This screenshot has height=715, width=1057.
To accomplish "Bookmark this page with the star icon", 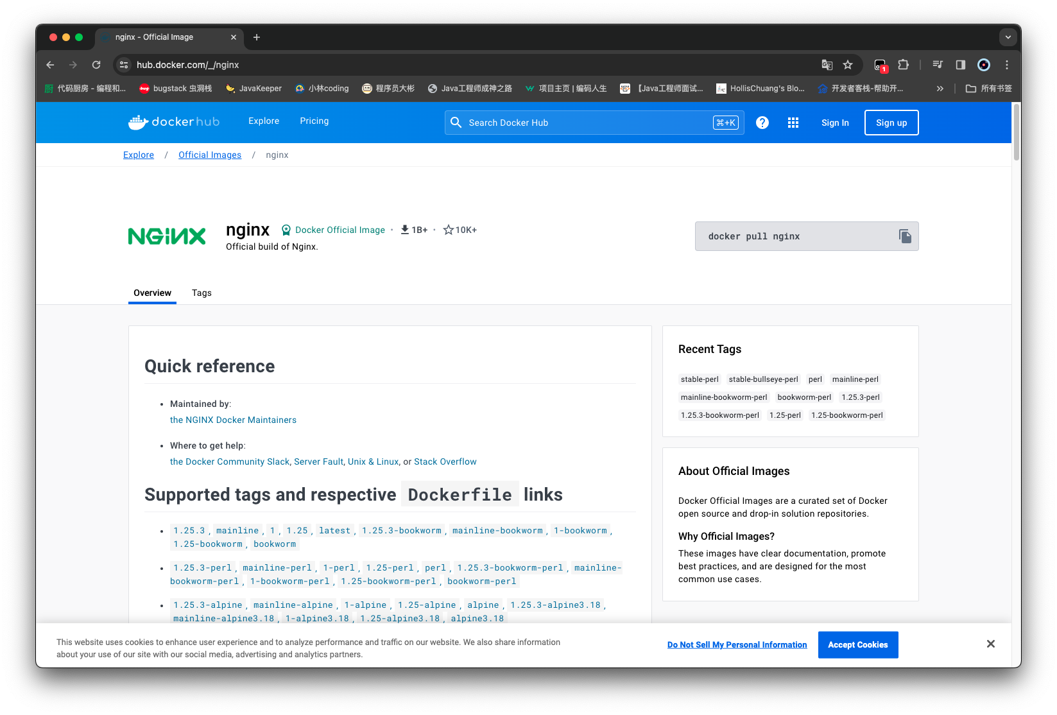I will (848, 65).
